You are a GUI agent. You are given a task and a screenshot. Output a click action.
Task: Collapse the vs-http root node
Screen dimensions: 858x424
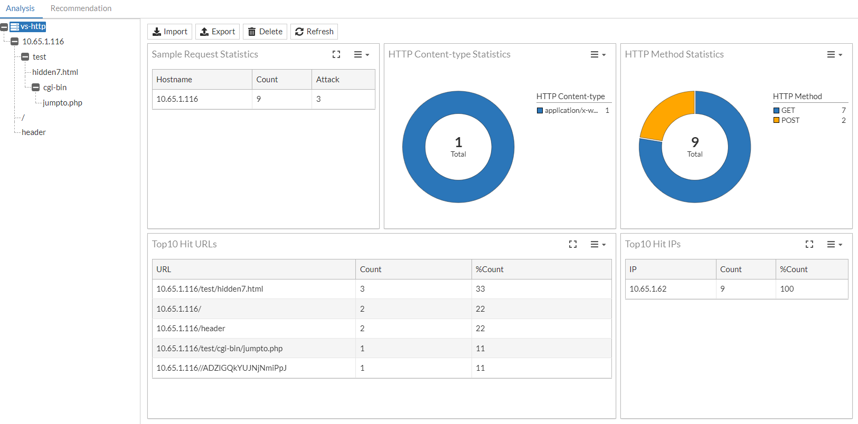(x=4, y=27)
